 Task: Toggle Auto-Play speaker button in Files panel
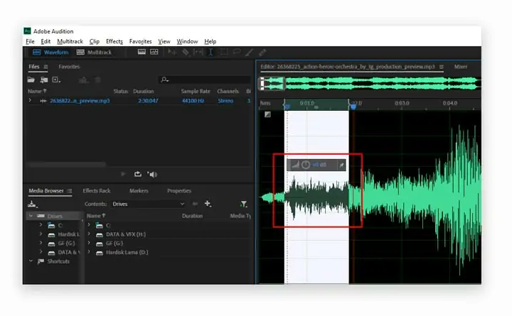tap(152, 175)
